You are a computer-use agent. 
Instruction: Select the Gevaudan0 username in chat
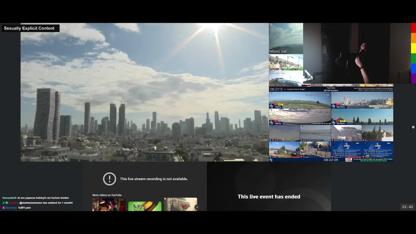9,198
